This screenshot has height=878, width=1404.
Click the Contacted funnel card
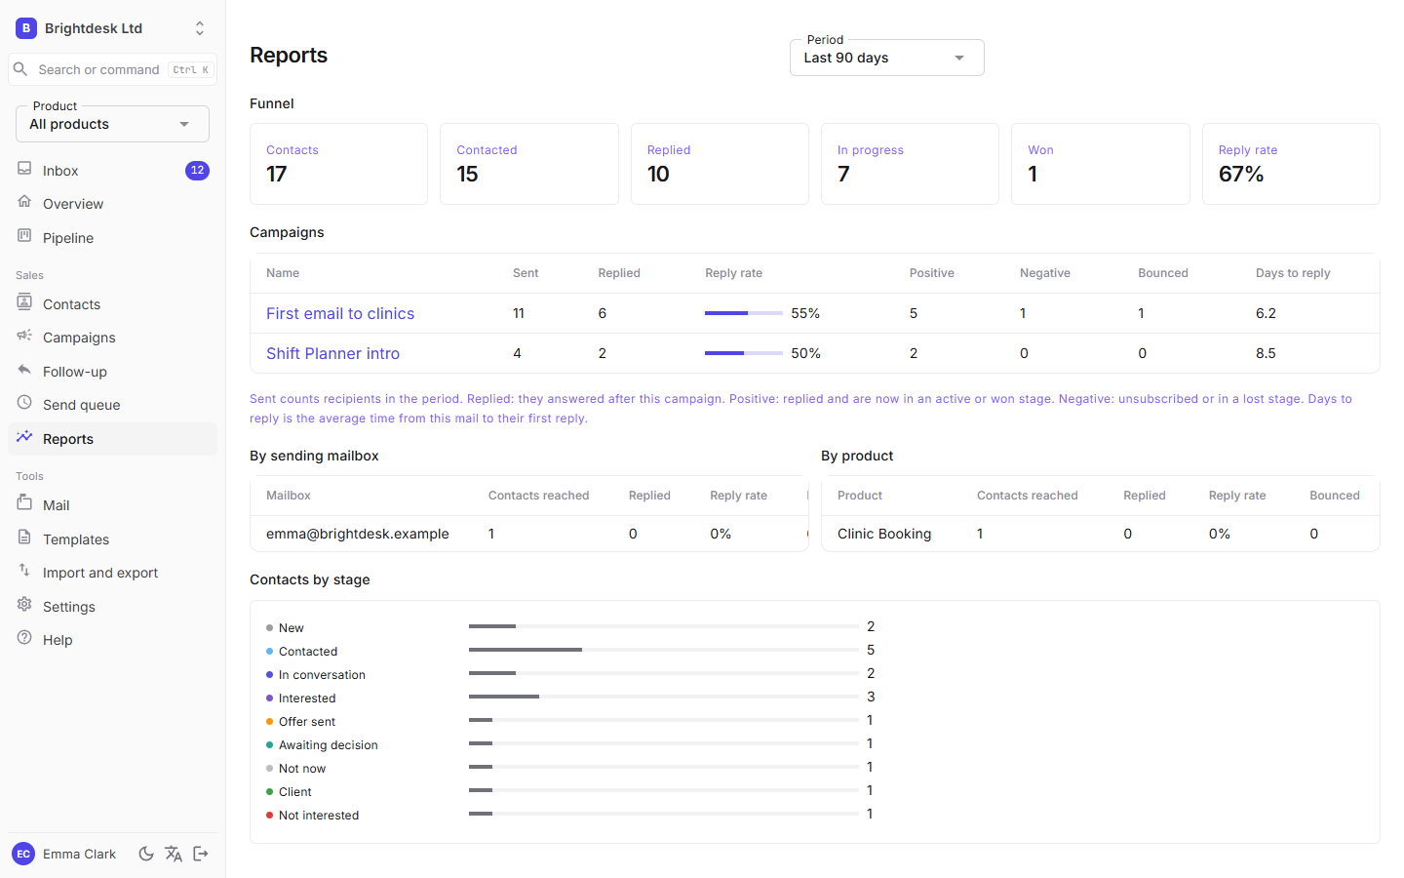coord(529,164)
